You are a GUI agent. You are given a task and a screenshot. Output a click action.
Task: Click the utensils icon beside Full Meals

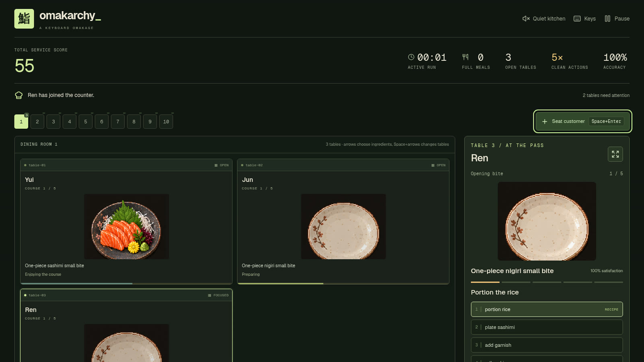pos(465,57)
